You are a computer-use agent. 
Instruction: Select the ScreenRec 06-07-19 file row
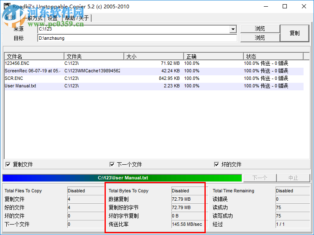tap(154, 71)
